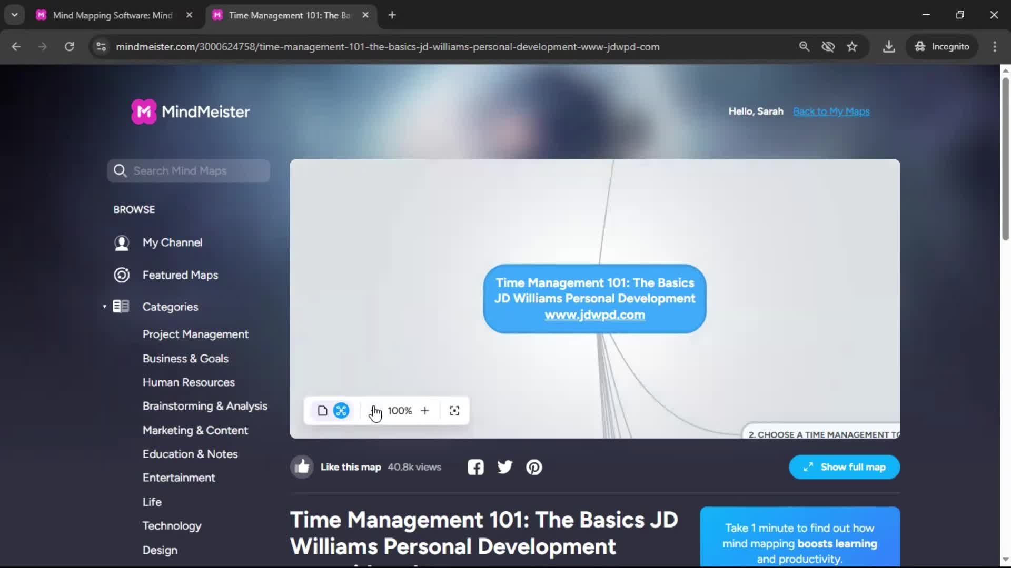
Task: Open Human Resources category
Action: [x=189, y=382]
